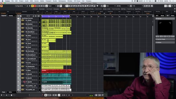The image size is (176, 99).
Task: Open the color tool dropdown arrow
Action: (x=99, y=6)
